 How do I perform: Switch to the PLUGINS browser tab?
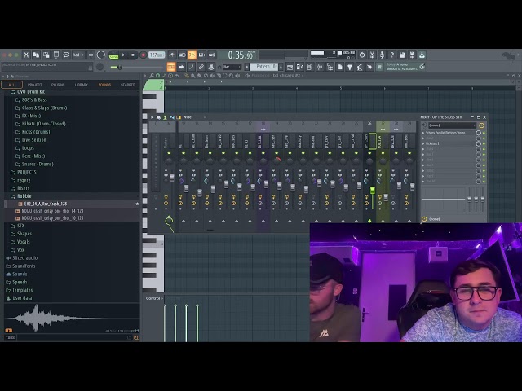[58, 85]
